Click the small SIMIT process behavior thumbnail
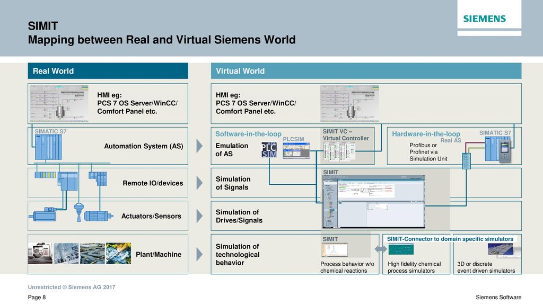 335,250
